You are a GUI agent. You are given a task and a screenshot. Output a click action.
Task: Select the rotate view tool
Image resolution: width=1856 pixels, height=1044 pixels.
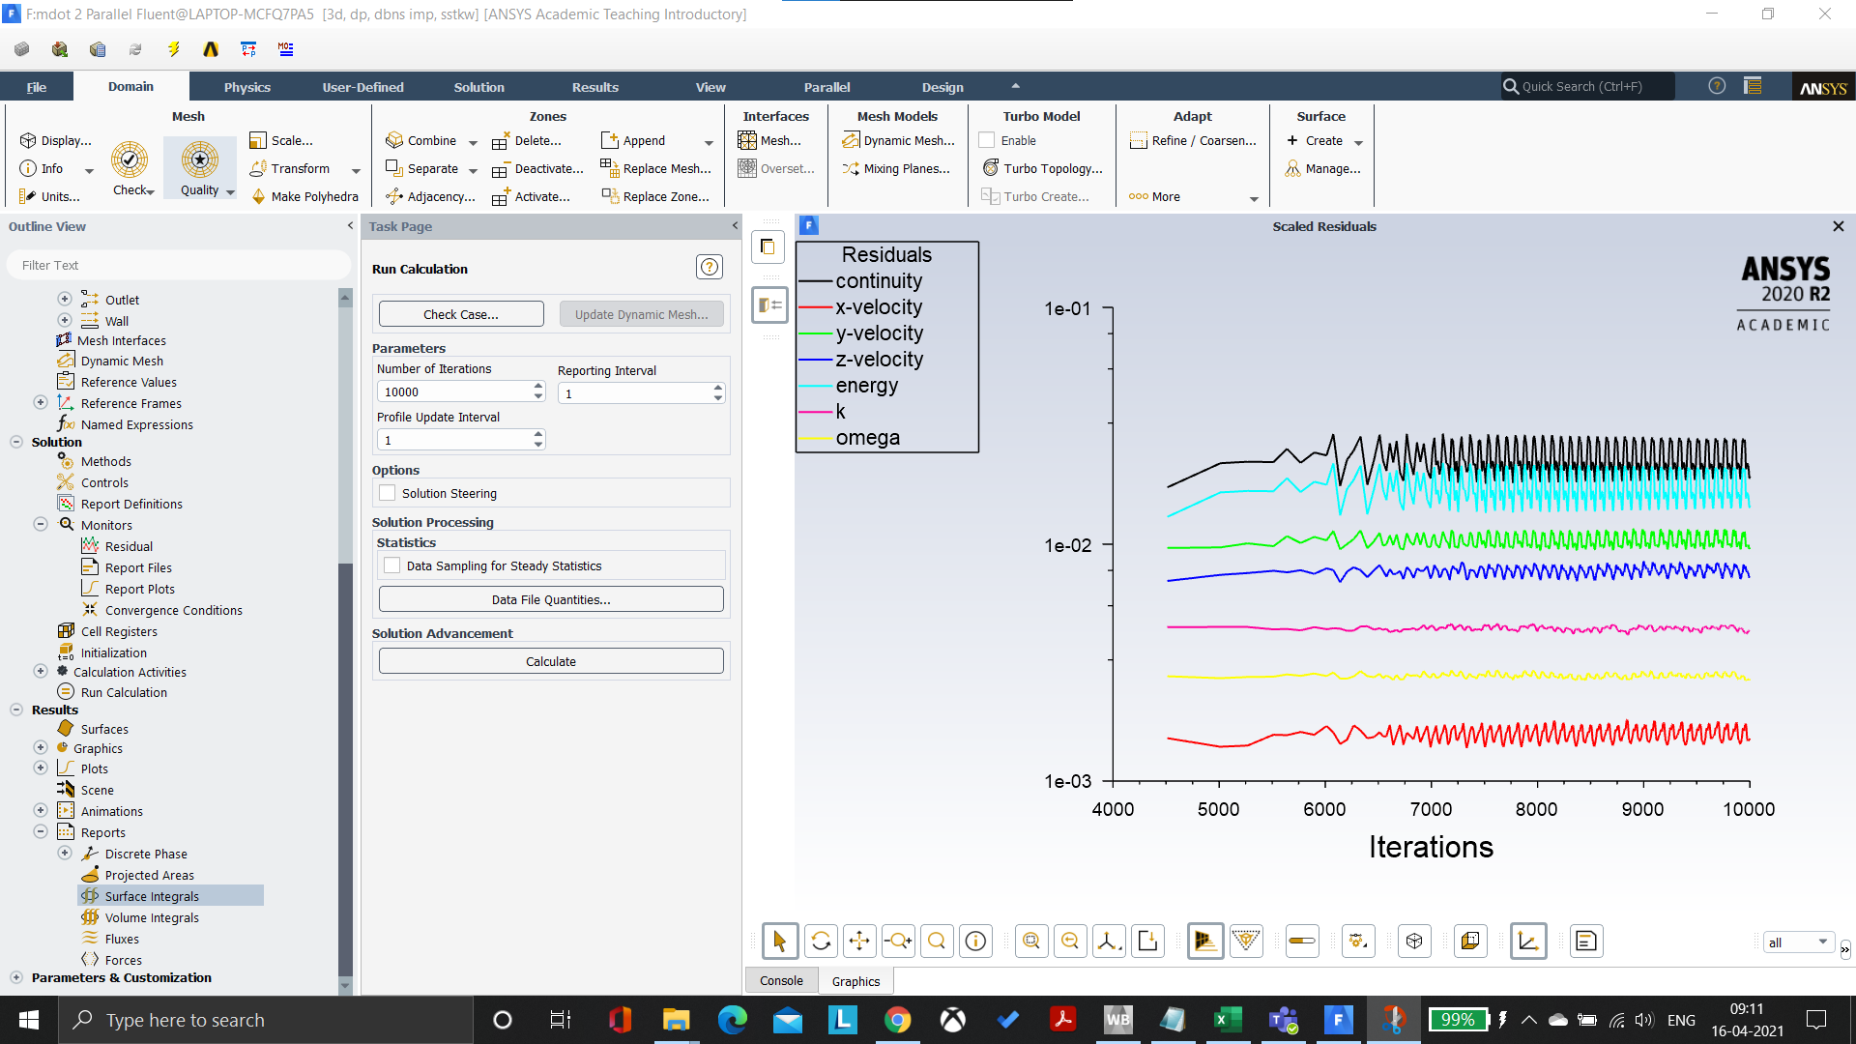[x=821, y=941]
